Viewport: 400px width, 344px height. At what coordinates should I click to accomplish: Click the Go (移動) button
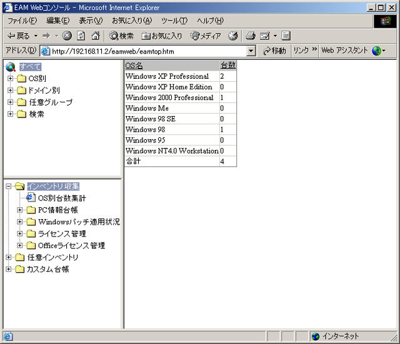pyautogui.click(x=274, y=51)
